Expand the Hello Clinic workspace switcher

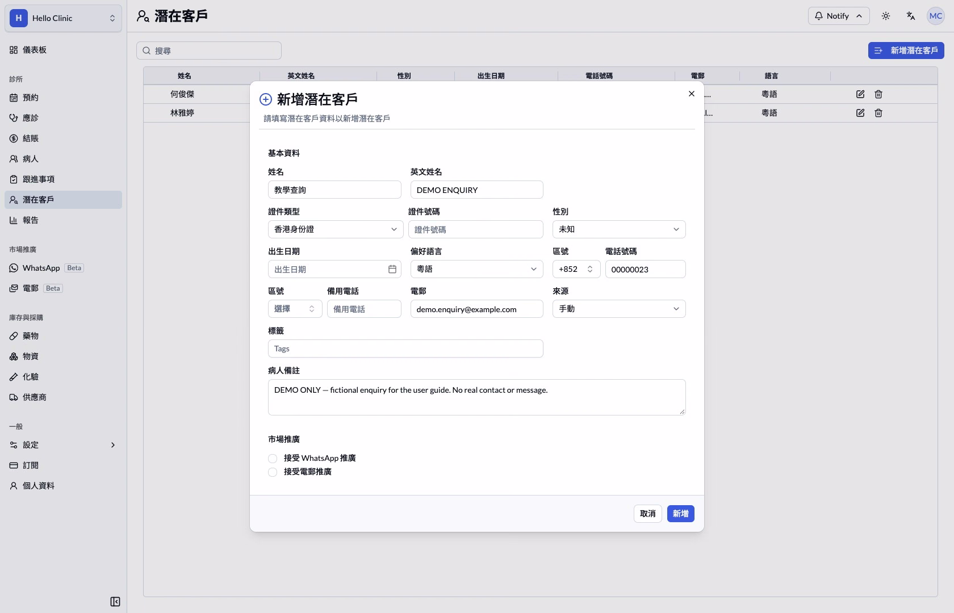point(63,18)
